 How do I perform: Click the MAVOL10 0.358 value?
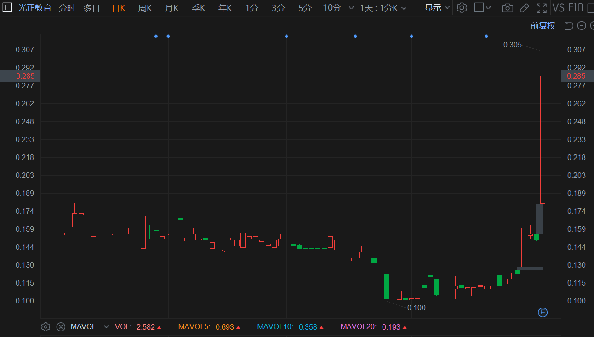pyautogui.click(x=308, y=327)
